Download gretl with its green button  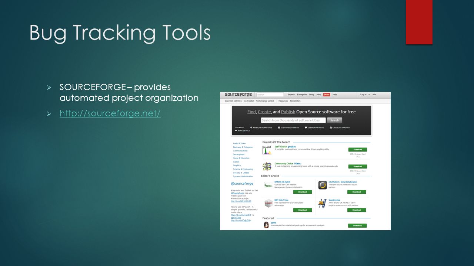[x=357, y=225]
